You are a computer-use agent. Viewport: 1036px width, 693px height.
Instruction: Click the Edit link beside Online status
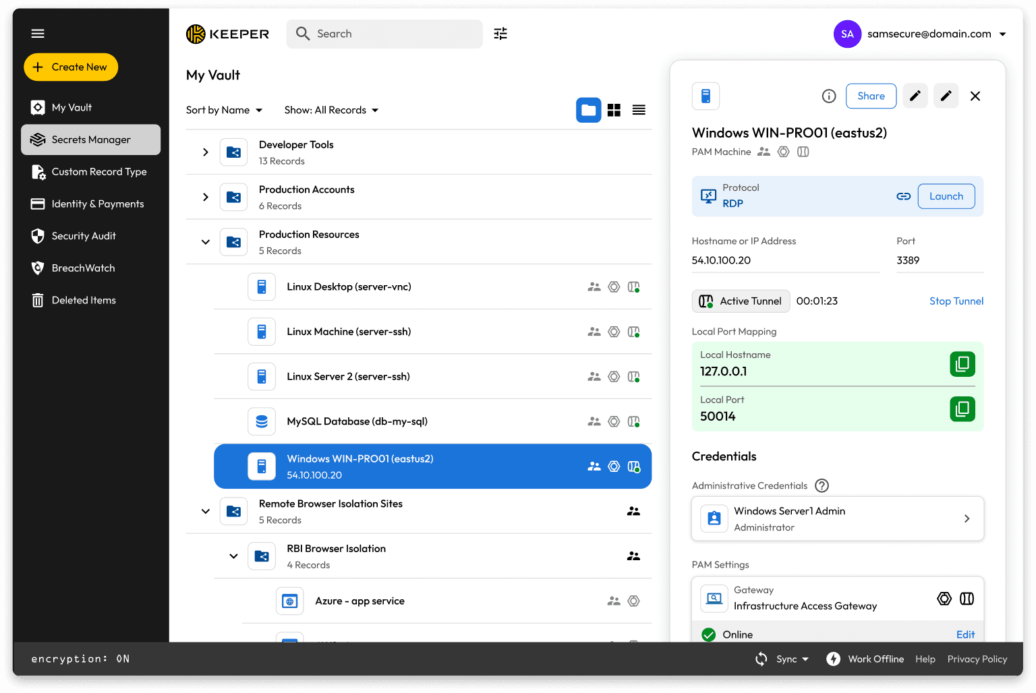965,635
